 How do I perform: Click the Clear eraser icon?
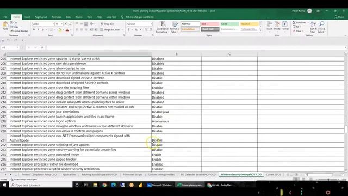pos(294,31)
